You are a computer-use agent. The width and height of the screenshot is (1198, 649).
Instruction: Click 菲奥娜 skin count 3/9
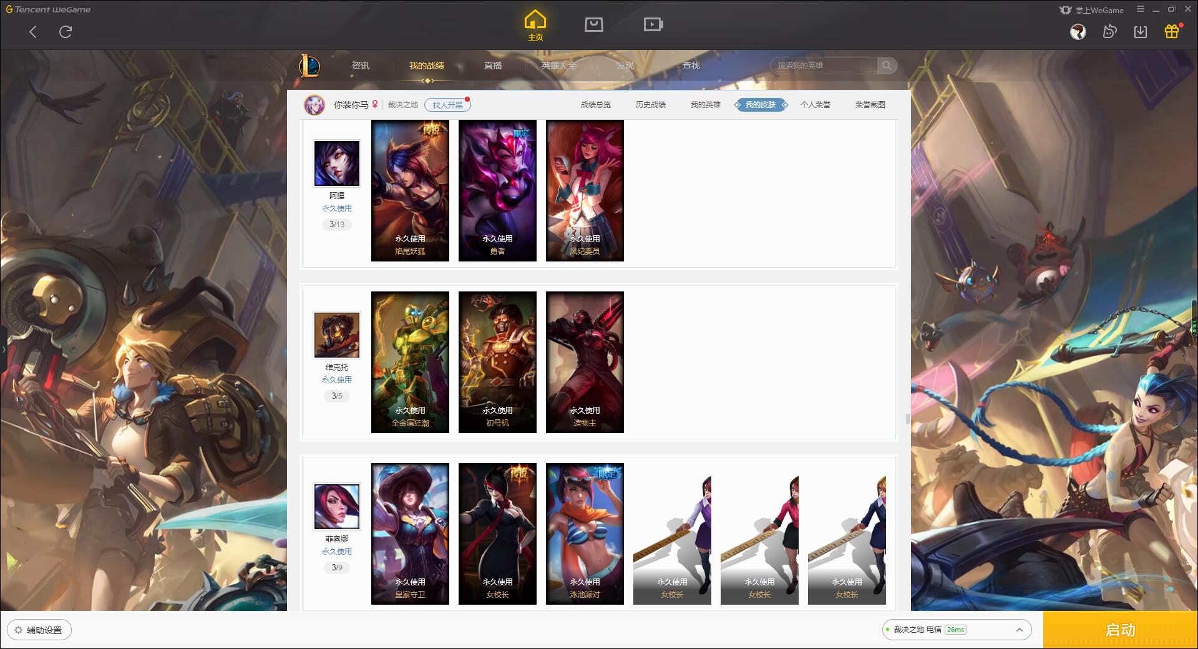pos(337,568)
